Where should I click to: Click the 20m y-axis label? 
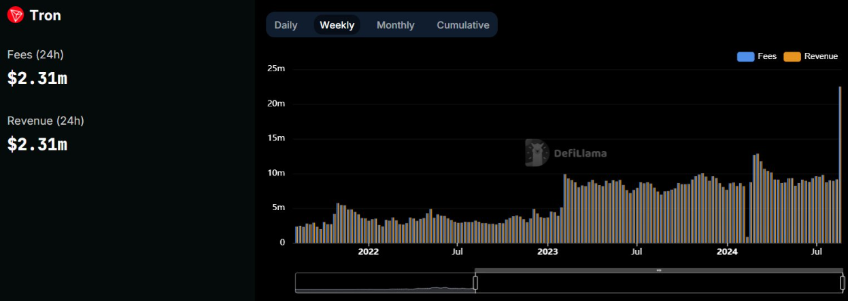(x=276, y=103)
